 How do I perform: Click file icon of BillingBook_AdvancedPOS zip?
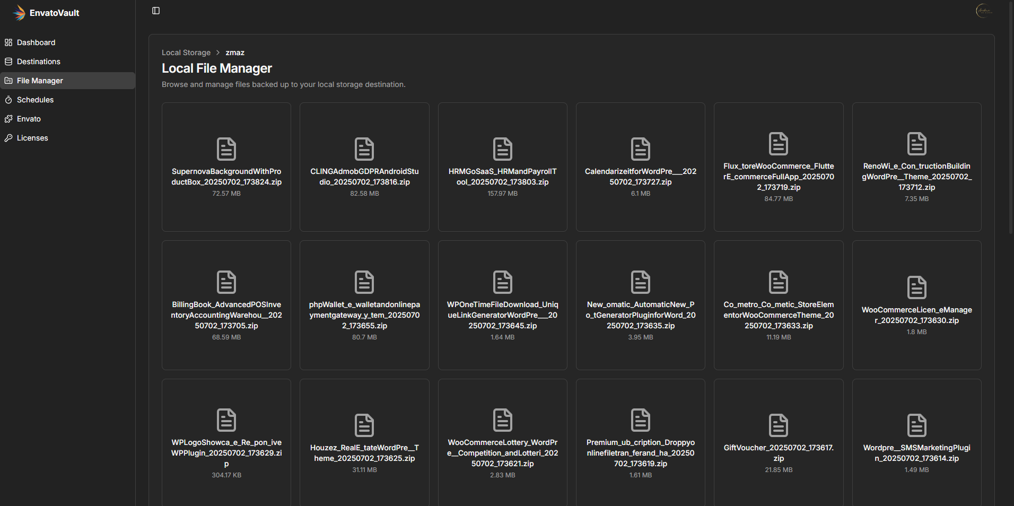[x=226, y=282]
